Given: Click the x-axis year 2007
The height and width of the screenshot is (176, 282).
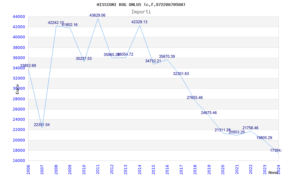Looking at the screenshot, I should [42, 170].
